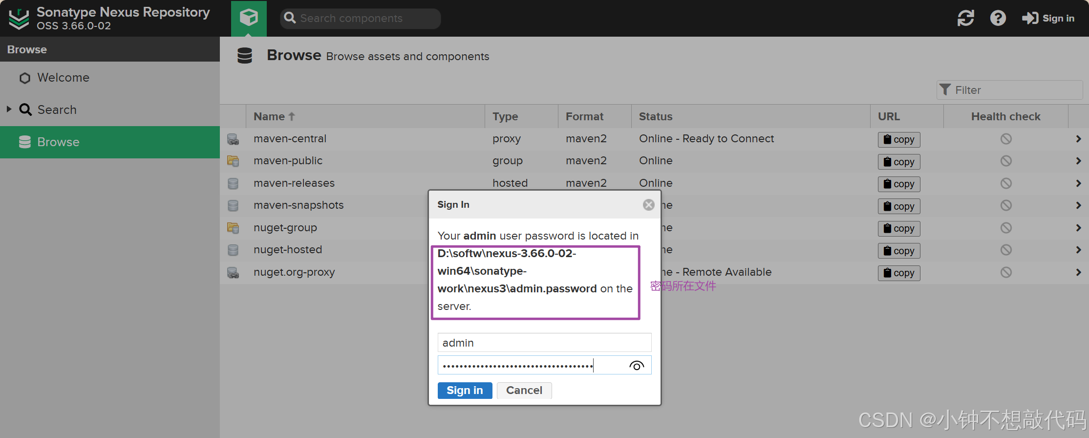Click the admin username field
The image size is (1089, 438).
tap(544, 343)
